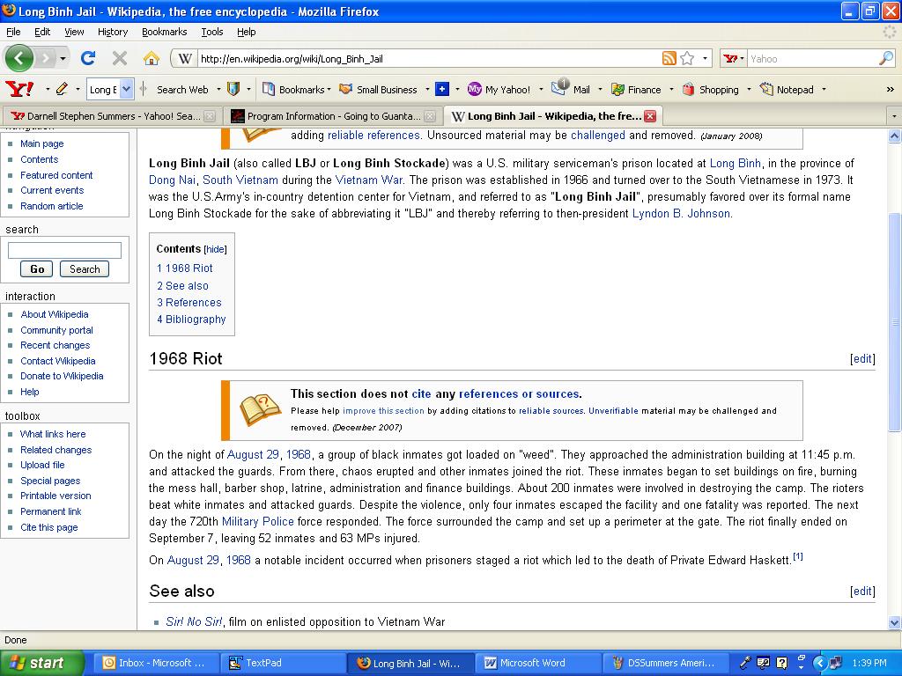Click the Yahoo! logo on toolbar

pyautogui.click(x=19, y=89)
